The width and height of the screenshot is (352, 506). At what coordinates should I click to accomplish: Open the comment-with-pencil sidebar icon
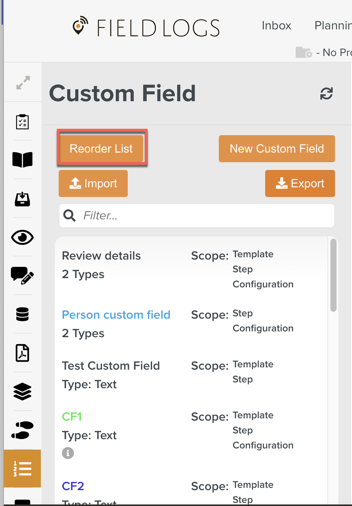pos(22,276)
